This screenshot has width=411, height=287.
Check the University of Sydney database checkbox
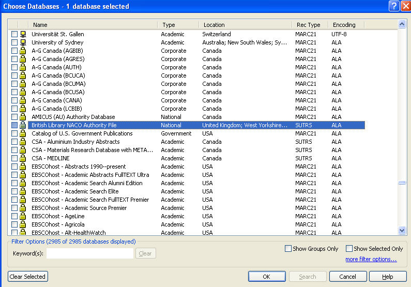(14, 42)
